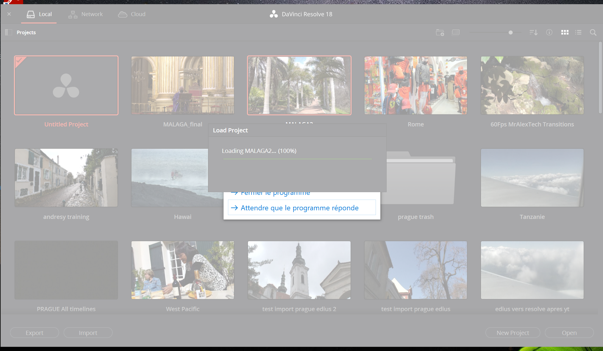Select the PRAGUE All timelines thumbnail
603x351 pixels.
(66, 270)
